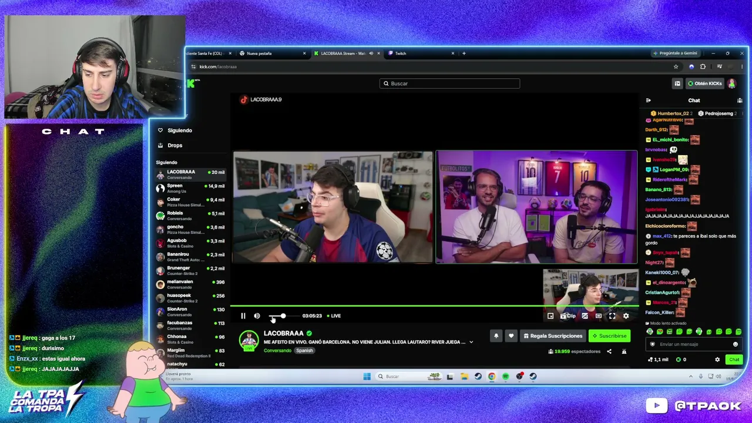Open video player settings gear
This screenshot has width=752, height=423.
pos(626,316)
